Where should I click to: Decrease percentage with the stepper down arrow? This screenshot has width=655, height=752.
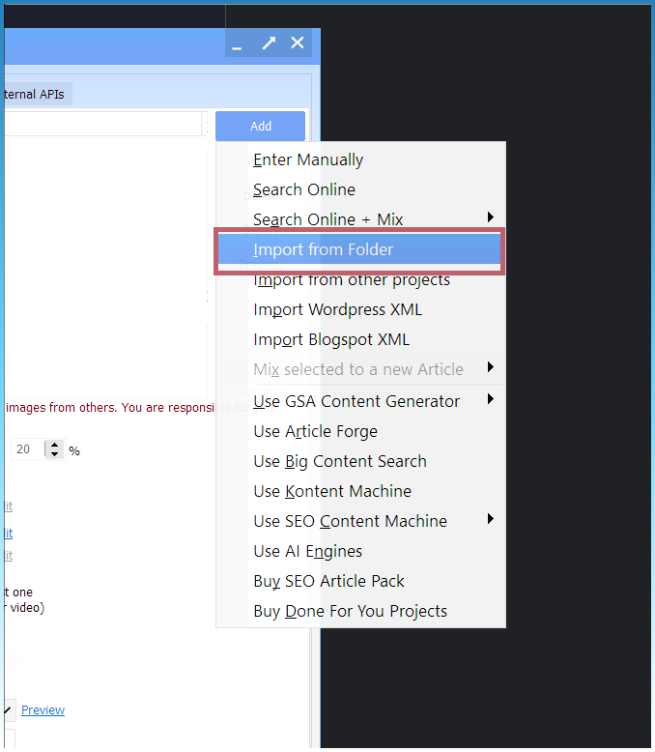pyautogui.click(x=55, y=455)
